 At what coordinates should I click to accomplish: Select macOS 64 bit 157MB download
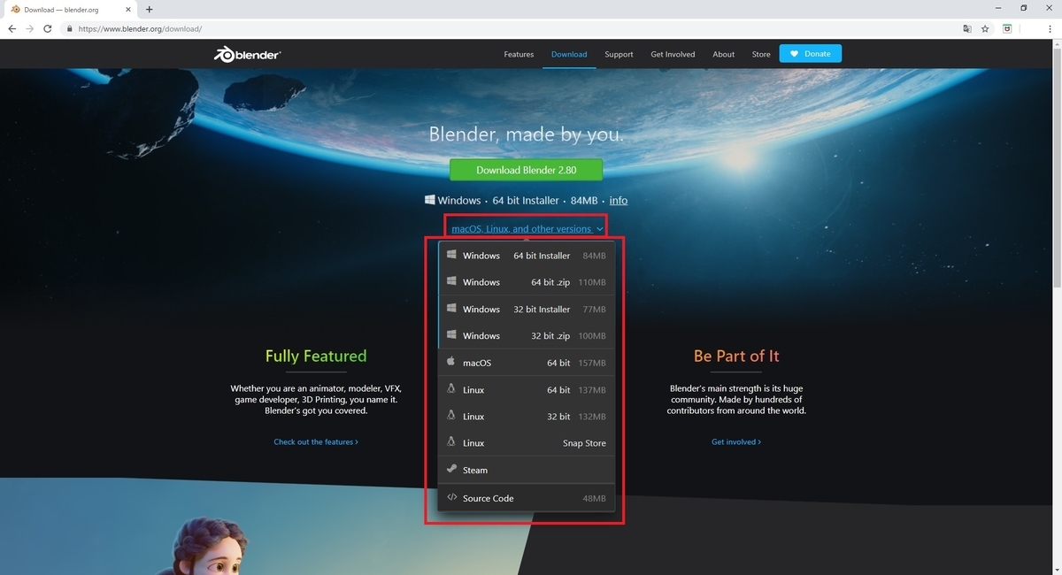pos(527,363)
